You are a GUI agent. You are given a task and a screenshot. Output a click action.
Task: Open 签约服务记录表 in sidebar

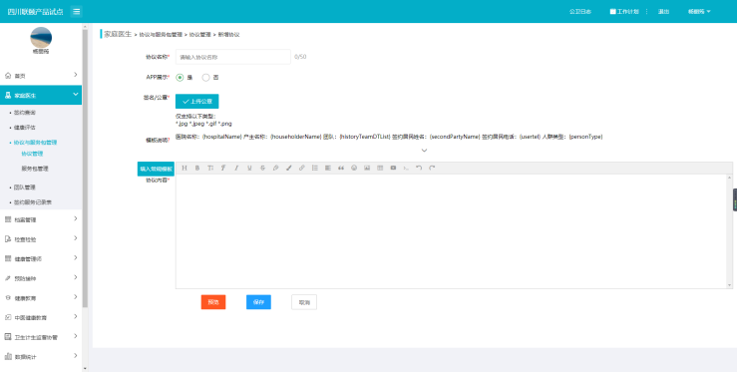pos(33,202)
